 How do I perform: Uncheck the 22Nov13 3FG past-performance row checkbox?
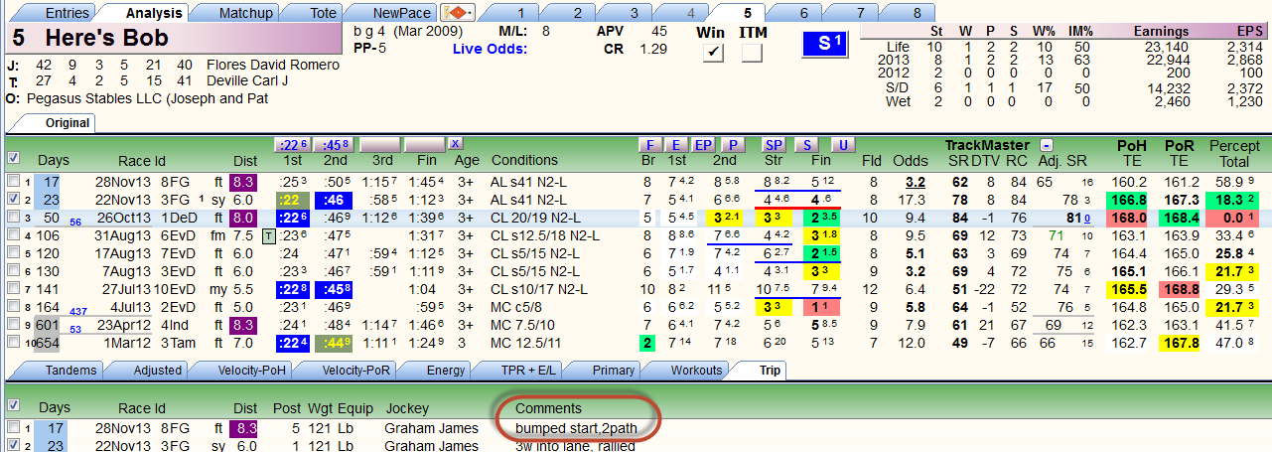click(x=12, y=199)
